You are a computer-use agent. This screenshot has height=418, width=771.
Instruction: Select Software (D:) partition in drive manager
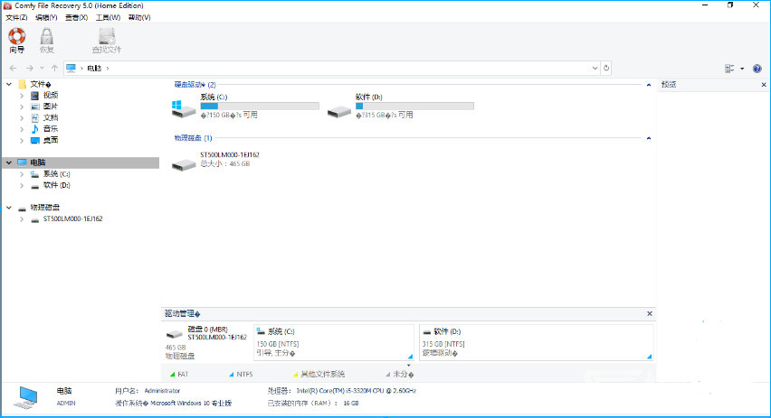coord(537,342)
